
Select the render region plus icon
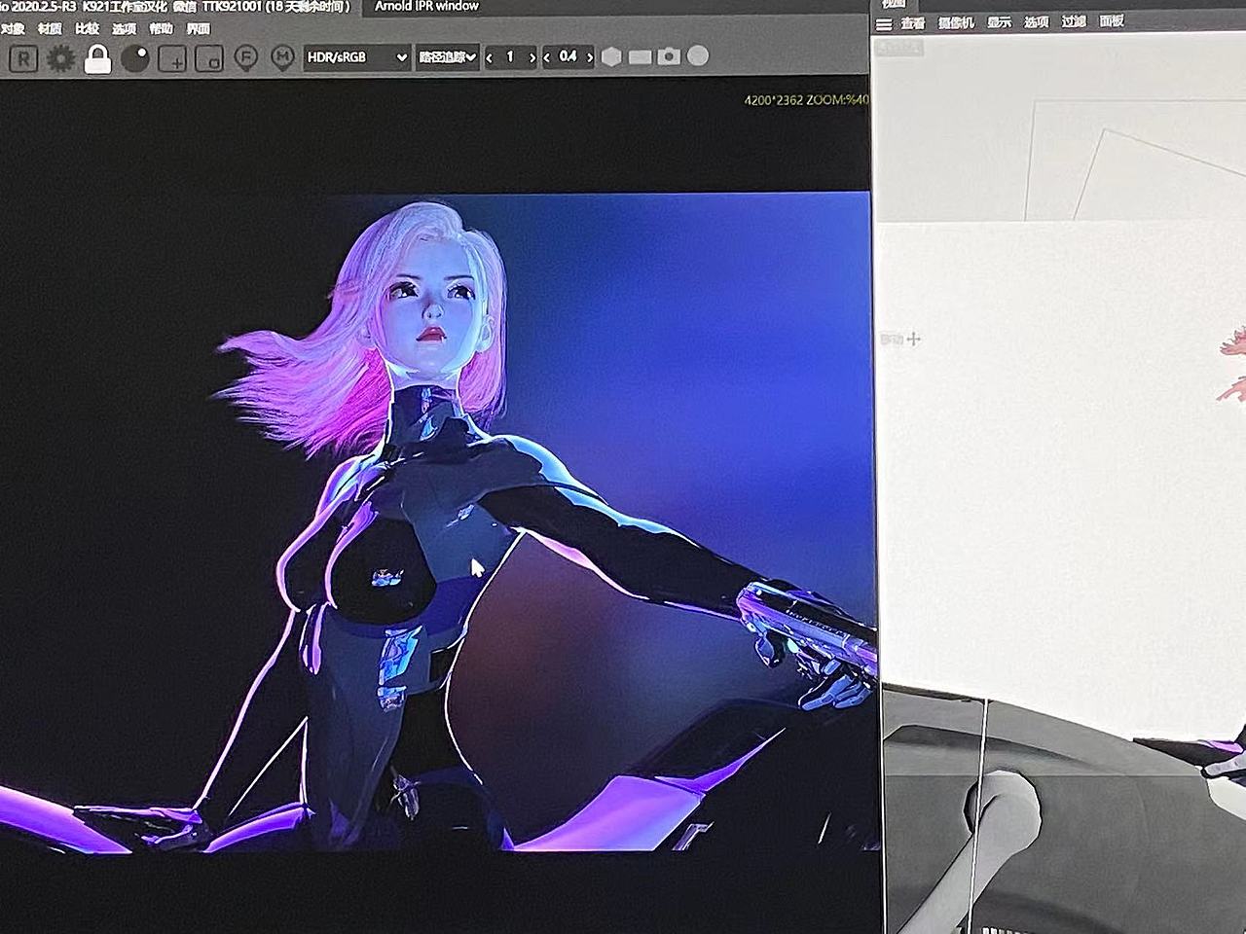click(x=172, y=59)
